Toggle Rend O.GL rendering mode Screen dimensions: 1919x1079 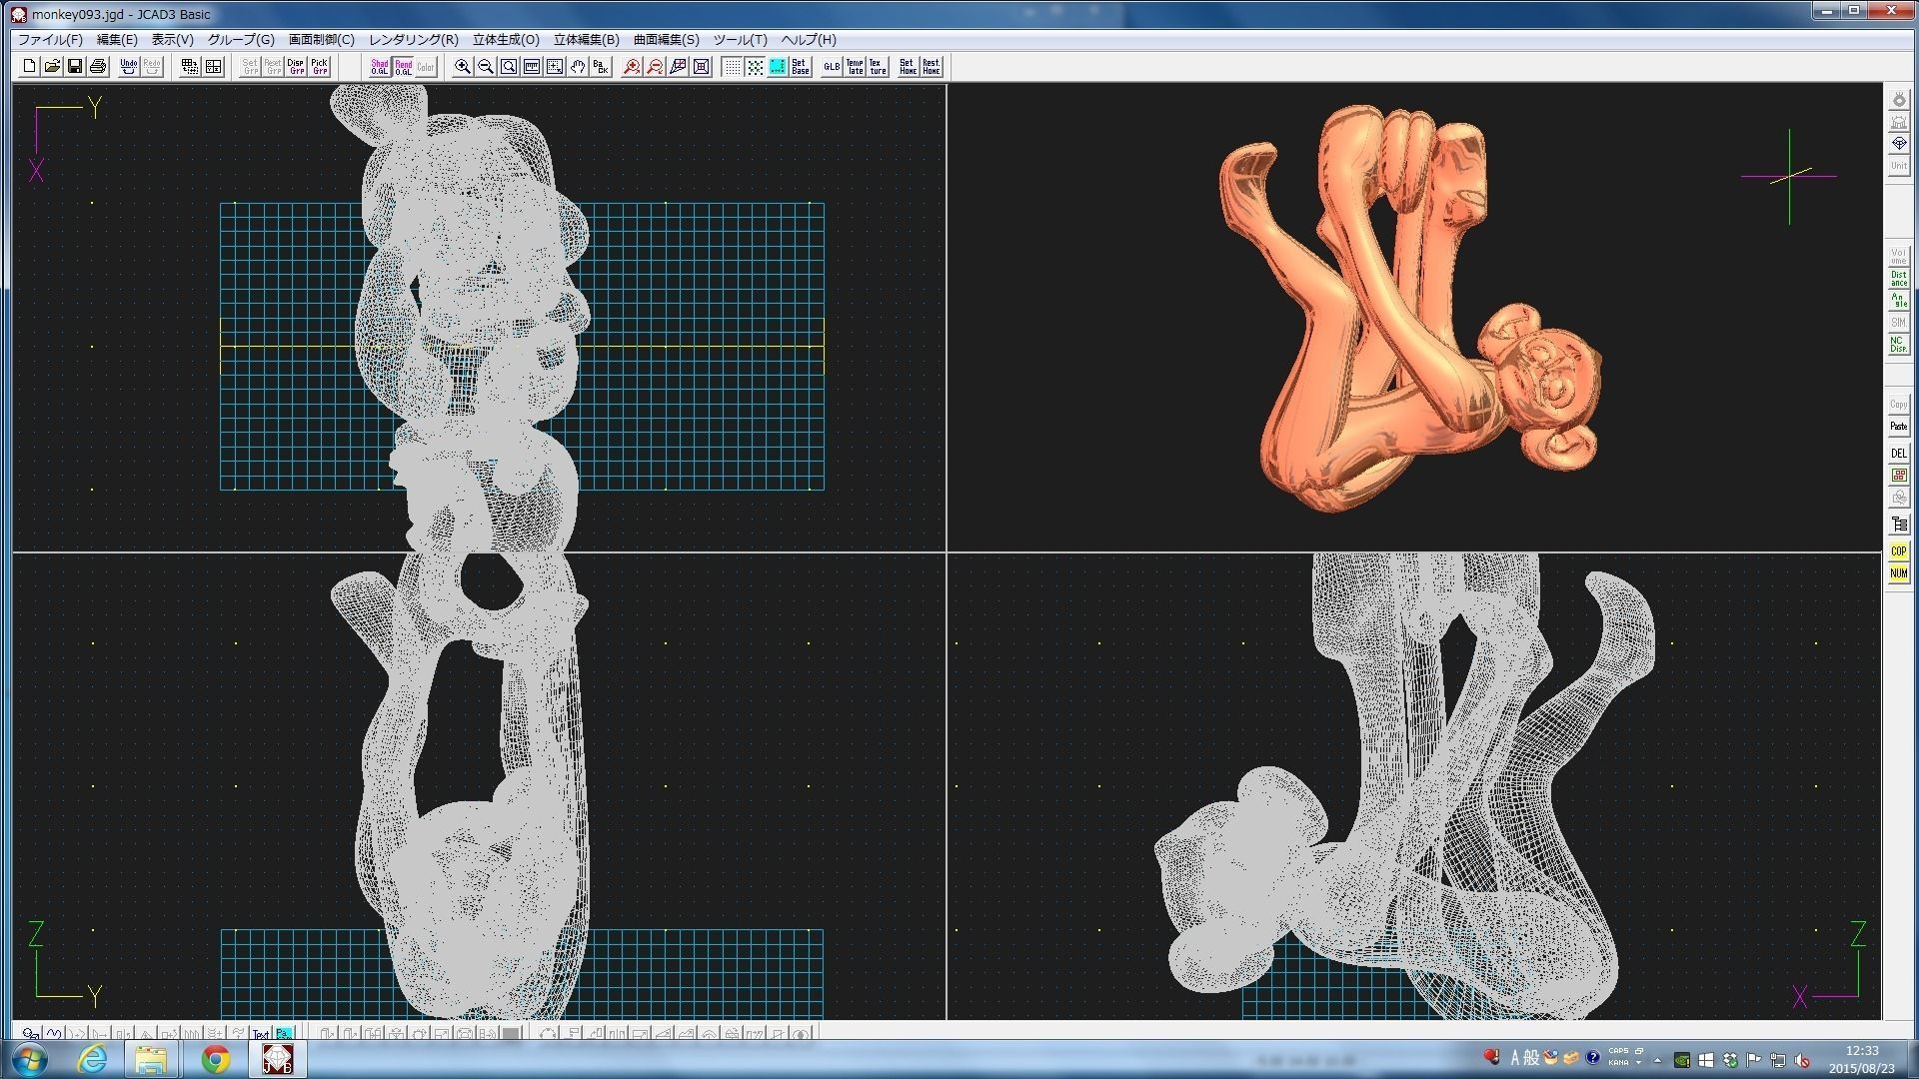[403, 67]
